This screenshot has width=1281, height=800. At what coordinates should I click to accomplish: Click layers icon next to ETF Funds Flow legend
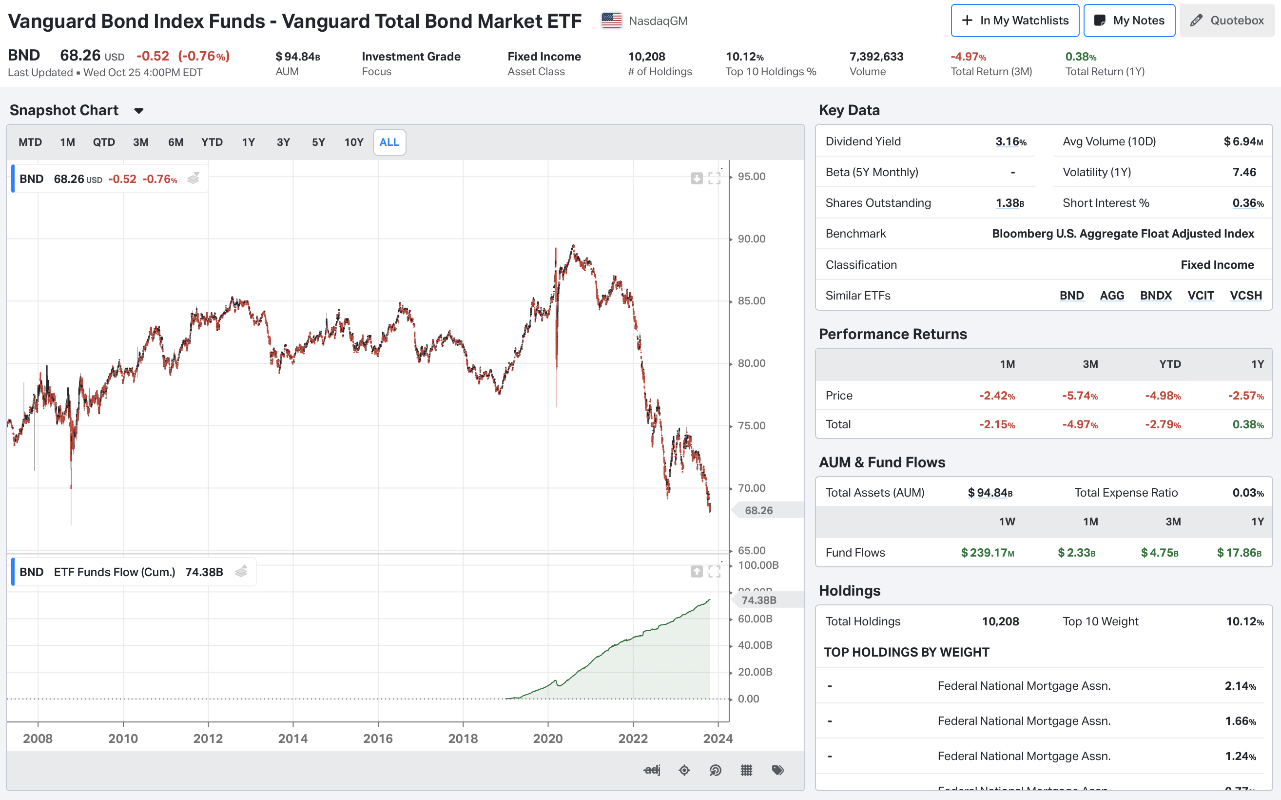[x=241, y=571]
